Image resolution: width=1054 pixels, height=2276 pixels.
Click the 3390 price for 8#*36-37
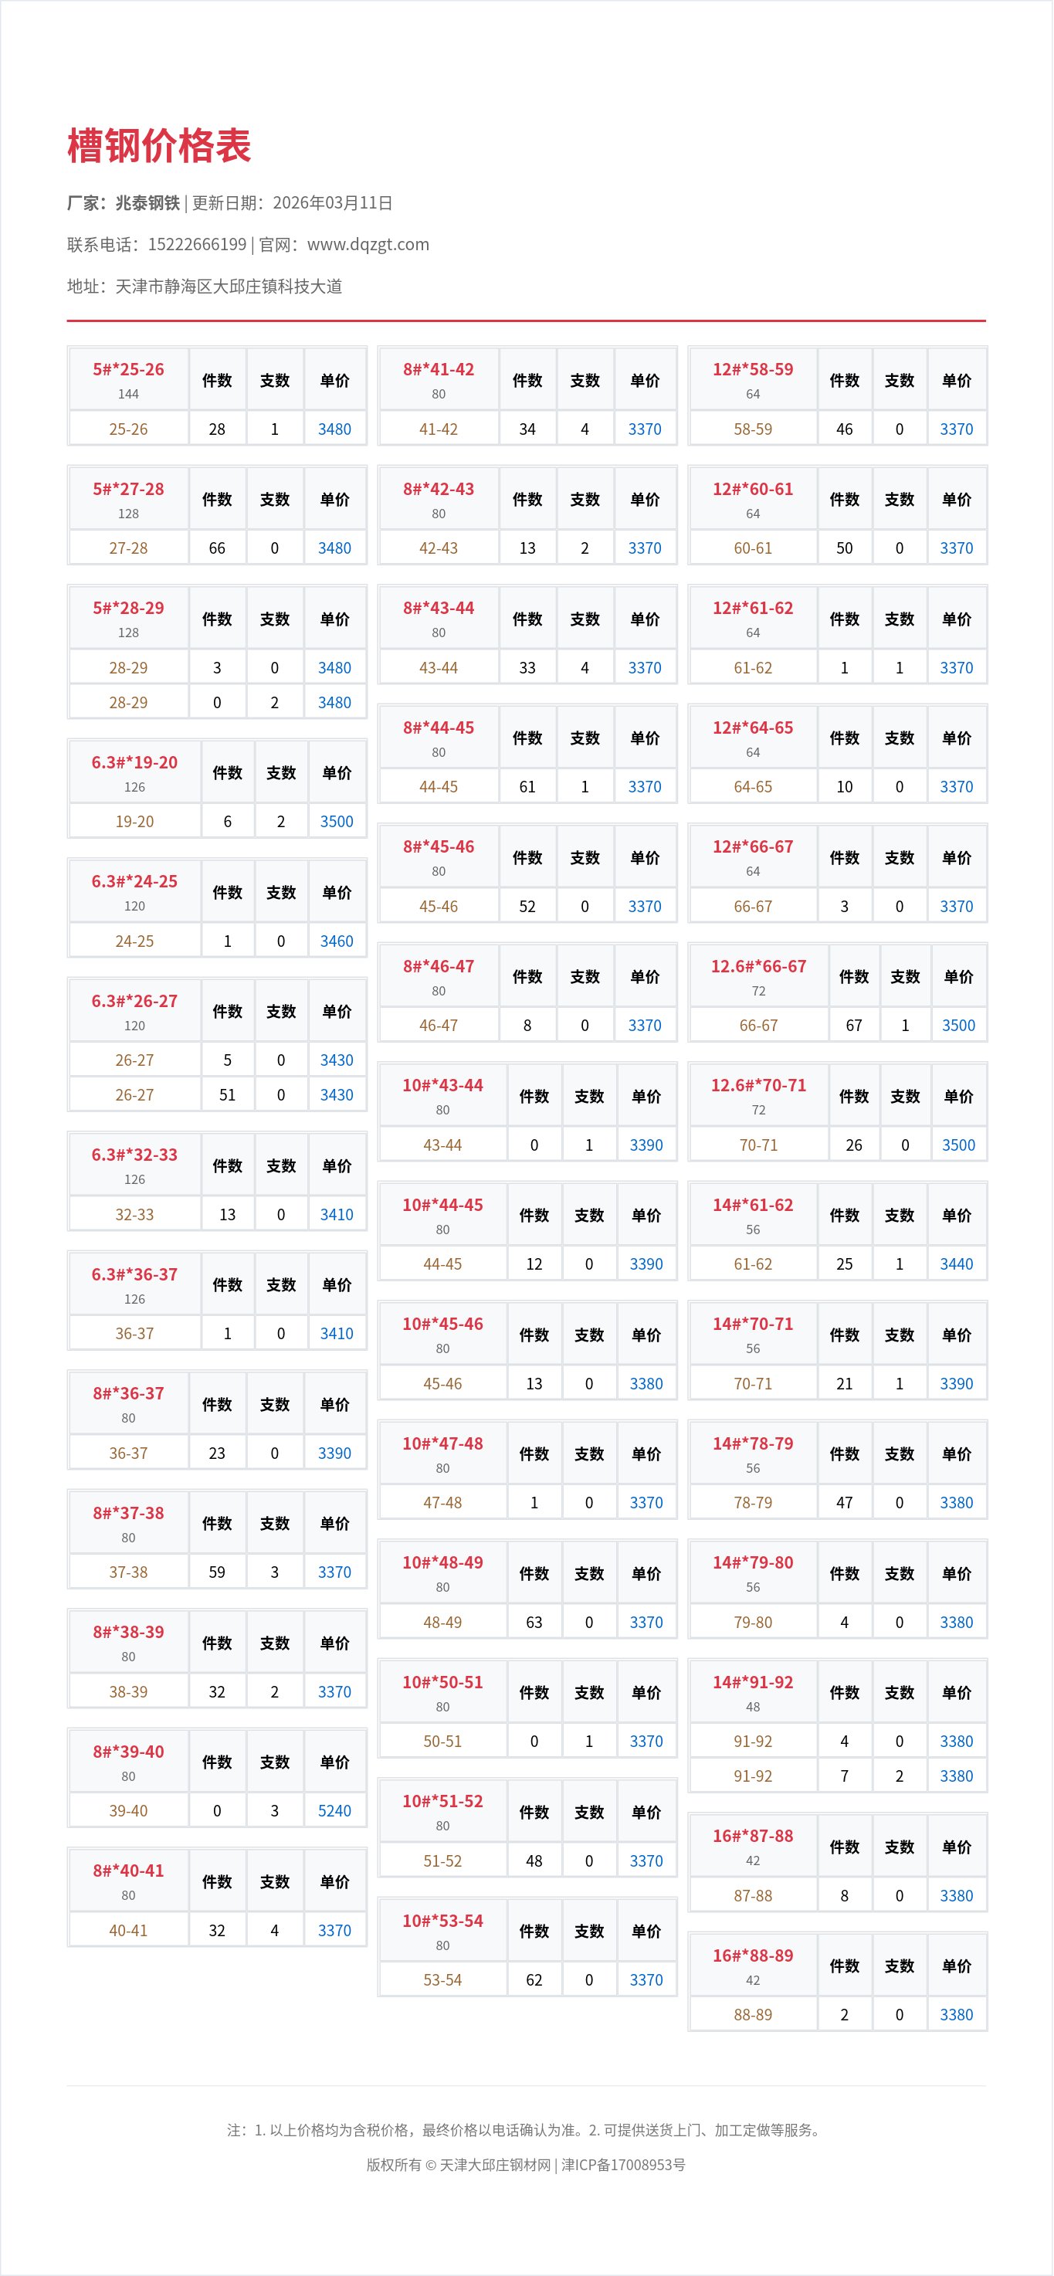335,1453
